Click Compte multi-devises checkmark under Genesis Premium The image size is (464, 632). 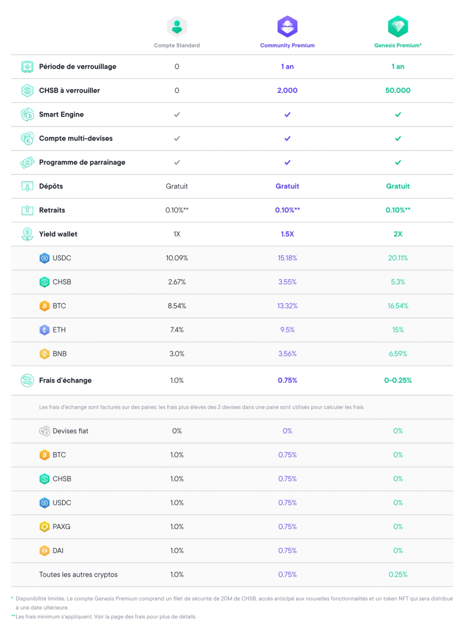click(398, 139)
